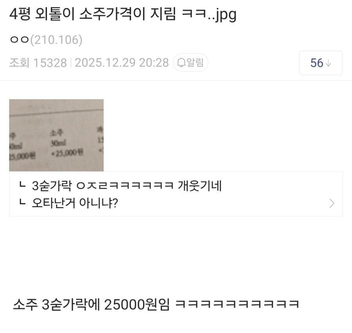
Task: Click the ㄴ reply marker before '오타난거'
Action: point(22,202)
